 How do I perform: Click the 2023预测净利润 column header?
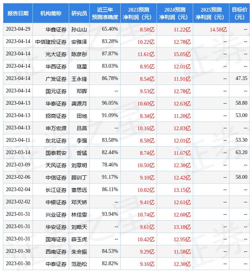point(139,13)
